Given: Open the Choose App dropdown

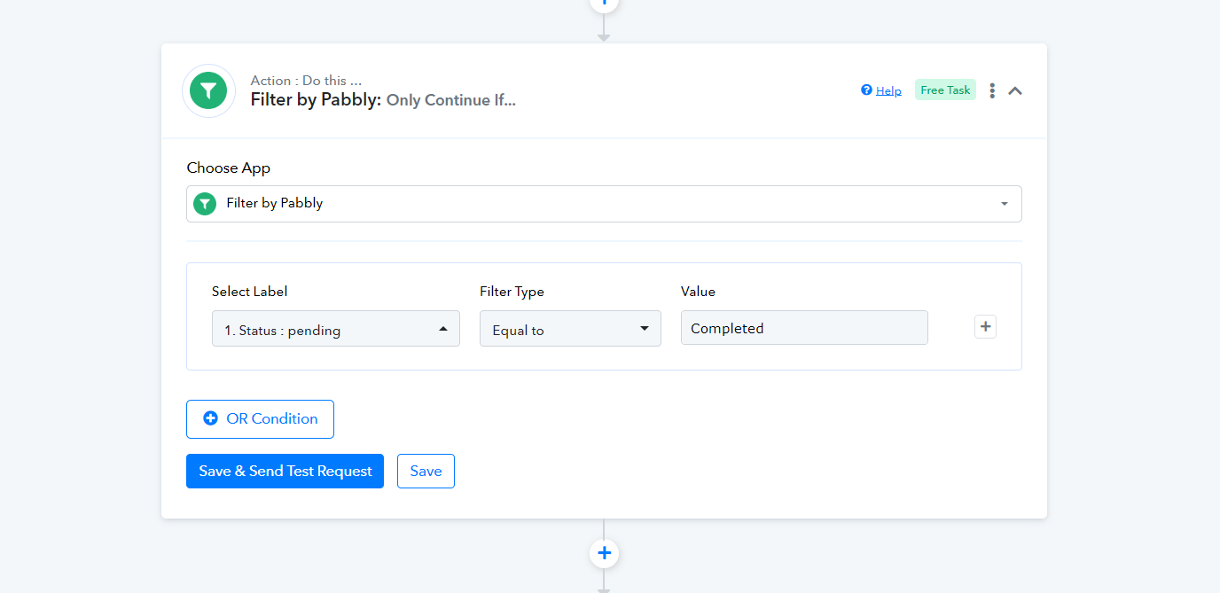Looking at the screenshot, I should [x=604, y=204].
